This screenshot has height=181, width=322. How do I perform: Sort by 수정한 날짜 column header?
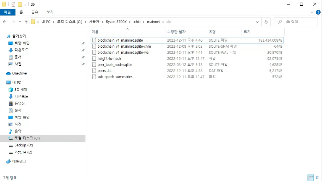pyautogui.click(x=186, y=32)
